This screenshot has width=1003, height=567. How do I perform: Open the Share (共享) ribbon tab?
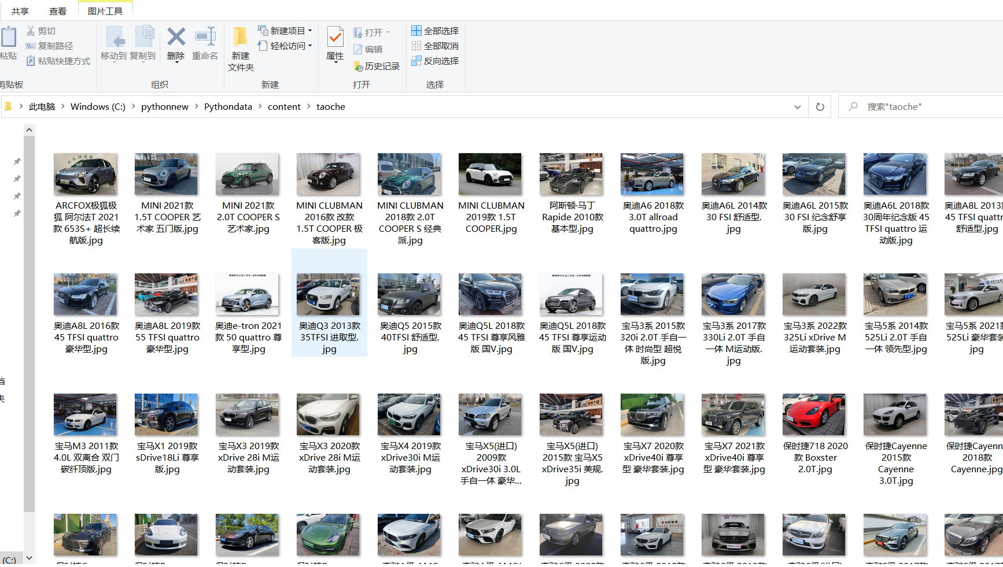(20, 11)
